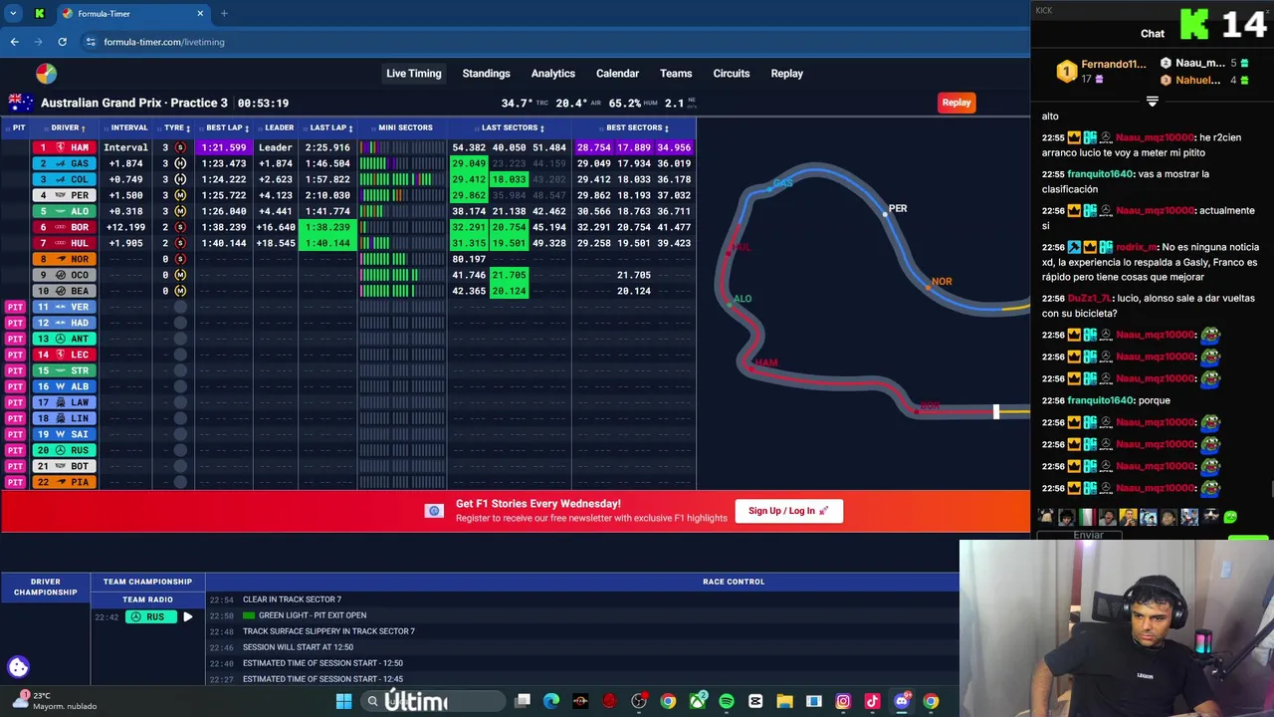Open Replay in the top navigation

point(786,74)
